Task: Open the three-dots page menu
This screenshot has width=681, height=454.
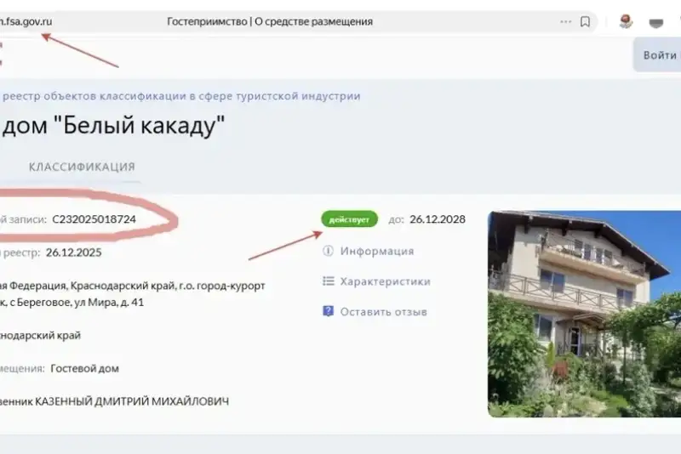Action: click(x=565, y=22)
